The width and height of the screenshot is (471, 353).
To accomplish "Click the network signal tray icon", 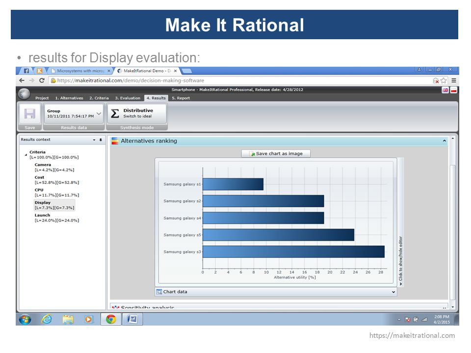I will [x=424, y=320].
